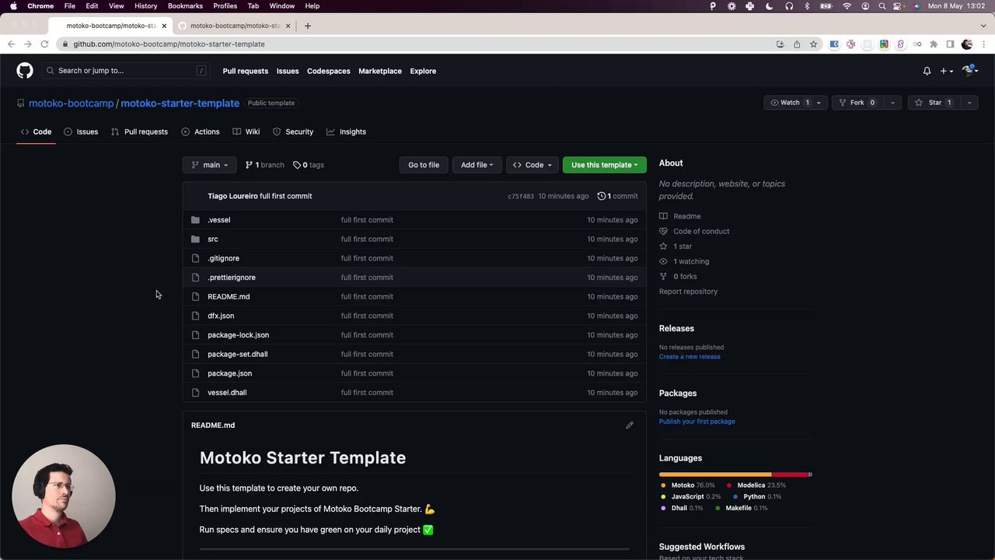Click Publish your first package link
Screen dimensions: 995x560
pos(696,422)
